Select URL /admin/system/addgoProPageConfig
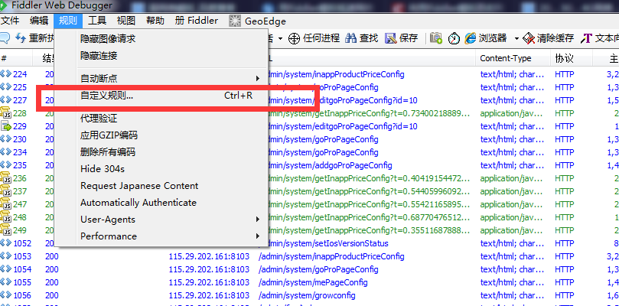The width and height of the screenshot is (619, 306). pos(329,165)
